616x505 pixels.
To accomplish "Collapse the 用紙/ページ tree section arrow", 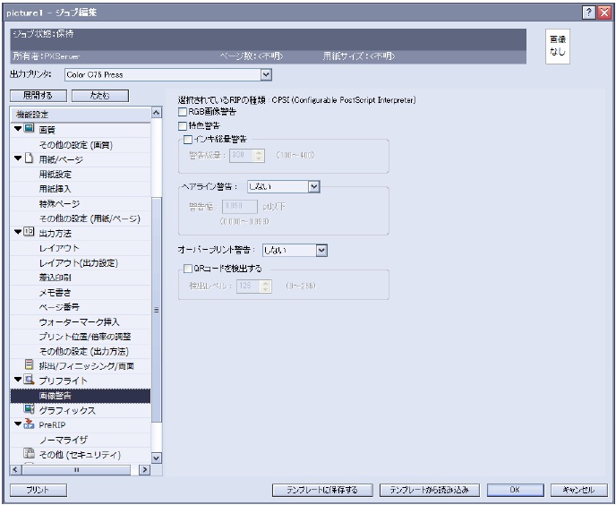I will coord(18,159).
